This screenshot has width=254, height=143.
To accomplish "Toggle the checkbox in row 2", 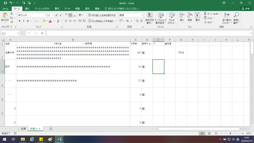I will click(144, 53).
